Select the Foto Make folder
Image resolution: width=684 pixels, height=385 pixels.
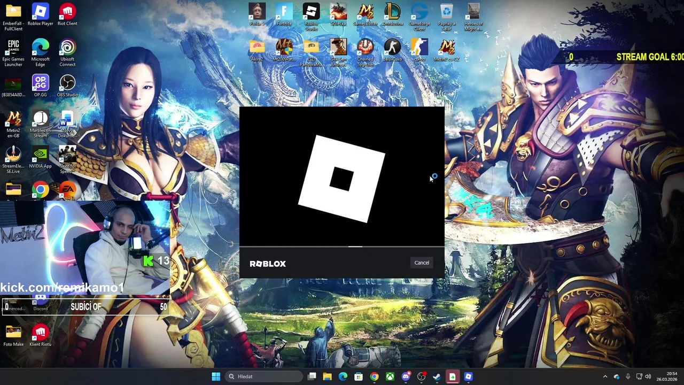tap(13, 336)
